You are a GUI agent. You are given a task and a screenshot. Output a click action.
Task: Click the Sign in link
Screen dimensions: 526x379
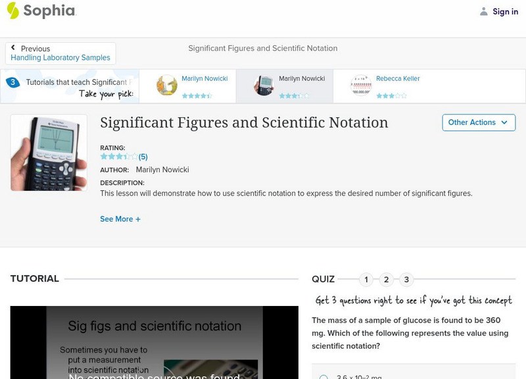pos(505,11)
